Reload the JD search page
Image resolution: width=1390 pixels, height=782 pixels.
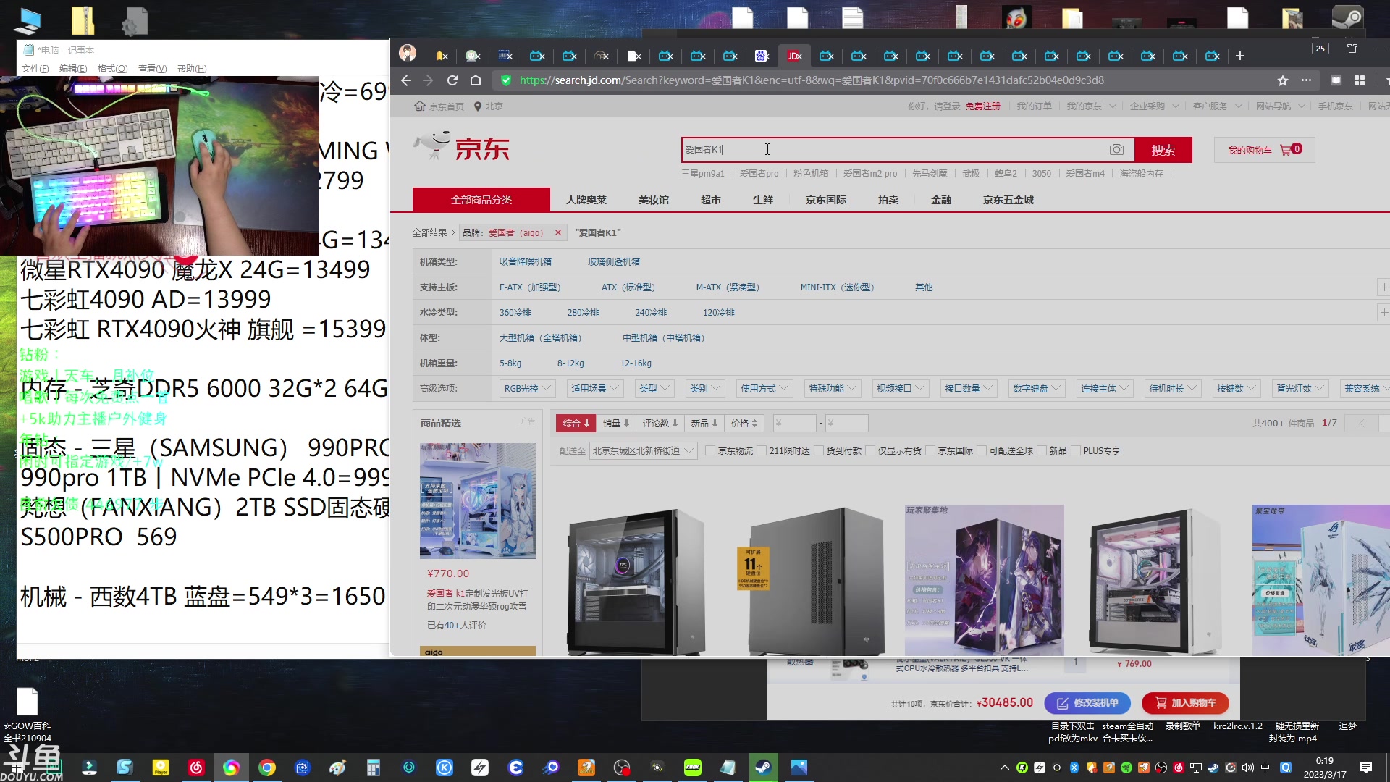(x=452, y=80)
